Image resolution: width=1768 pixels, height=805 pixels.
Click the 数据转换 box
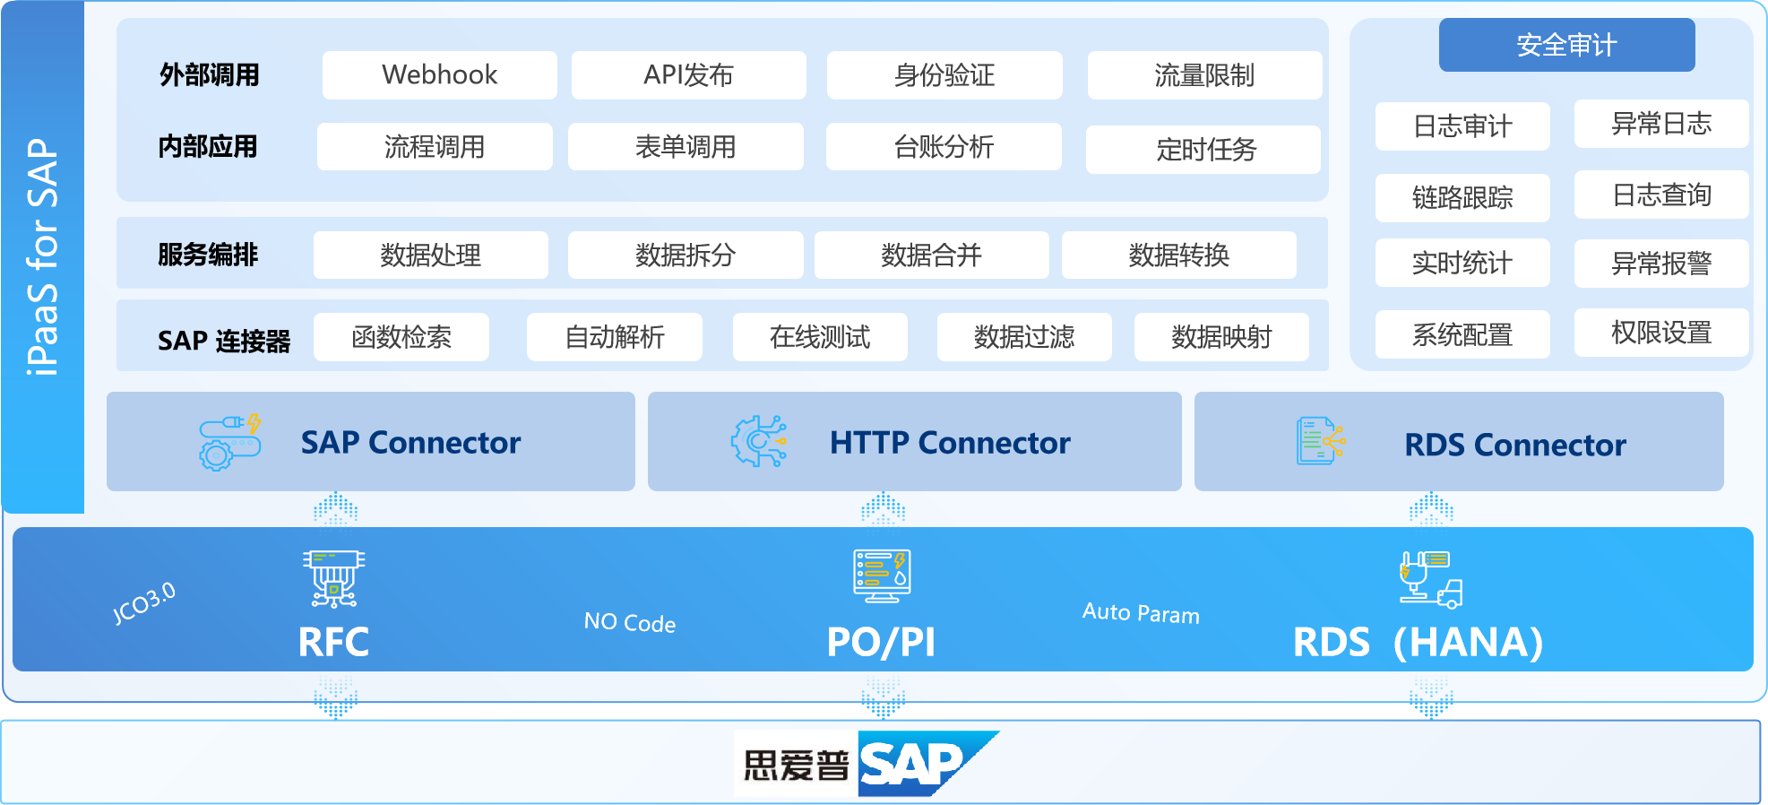[x=1179, y=255]
